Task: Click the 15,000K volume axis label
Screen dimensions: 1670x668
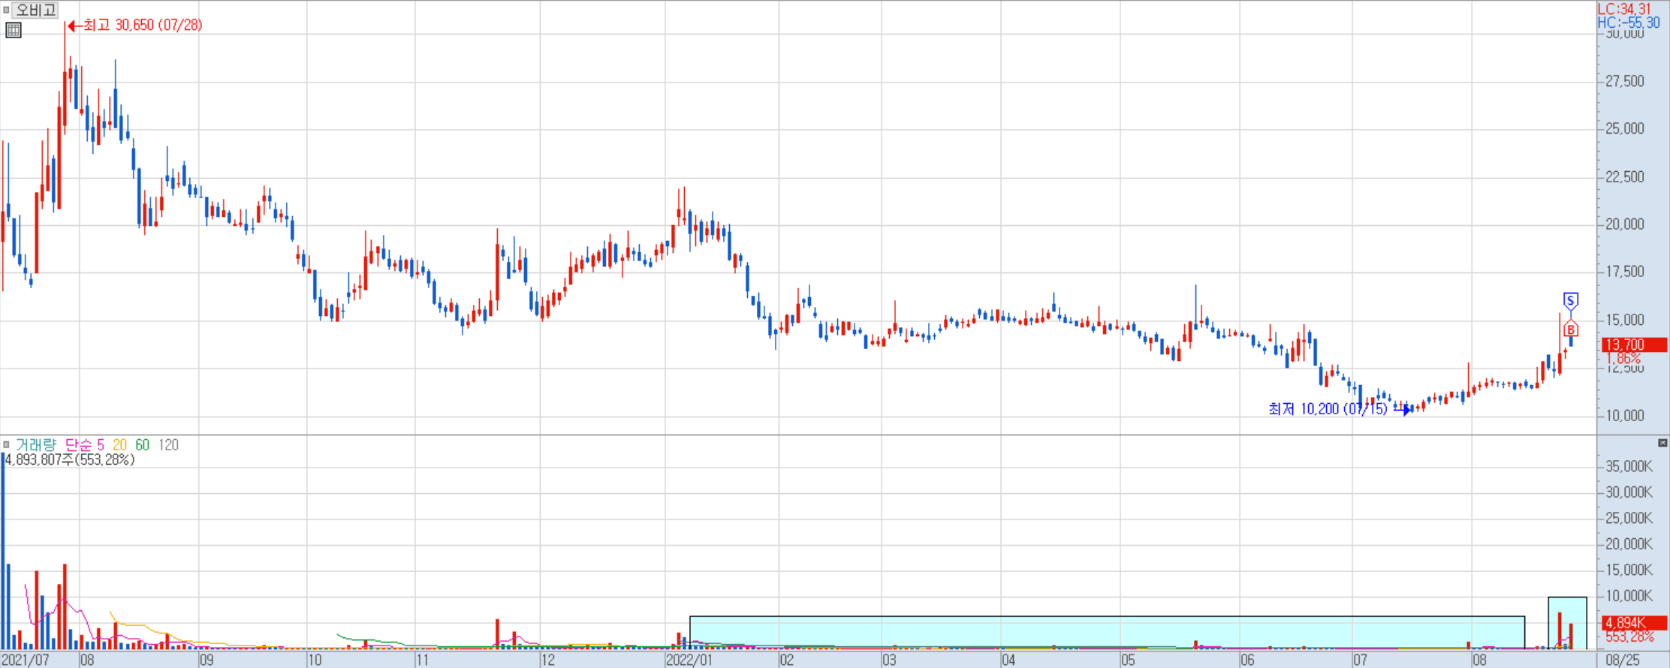Action: (x=1629, y=570)
